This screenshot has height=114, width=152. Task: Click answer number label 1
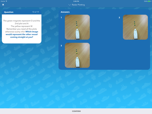coord(61,18)
